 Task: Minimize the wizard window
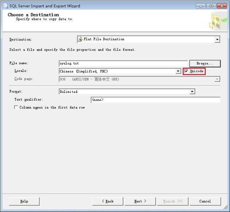(201, 6)
